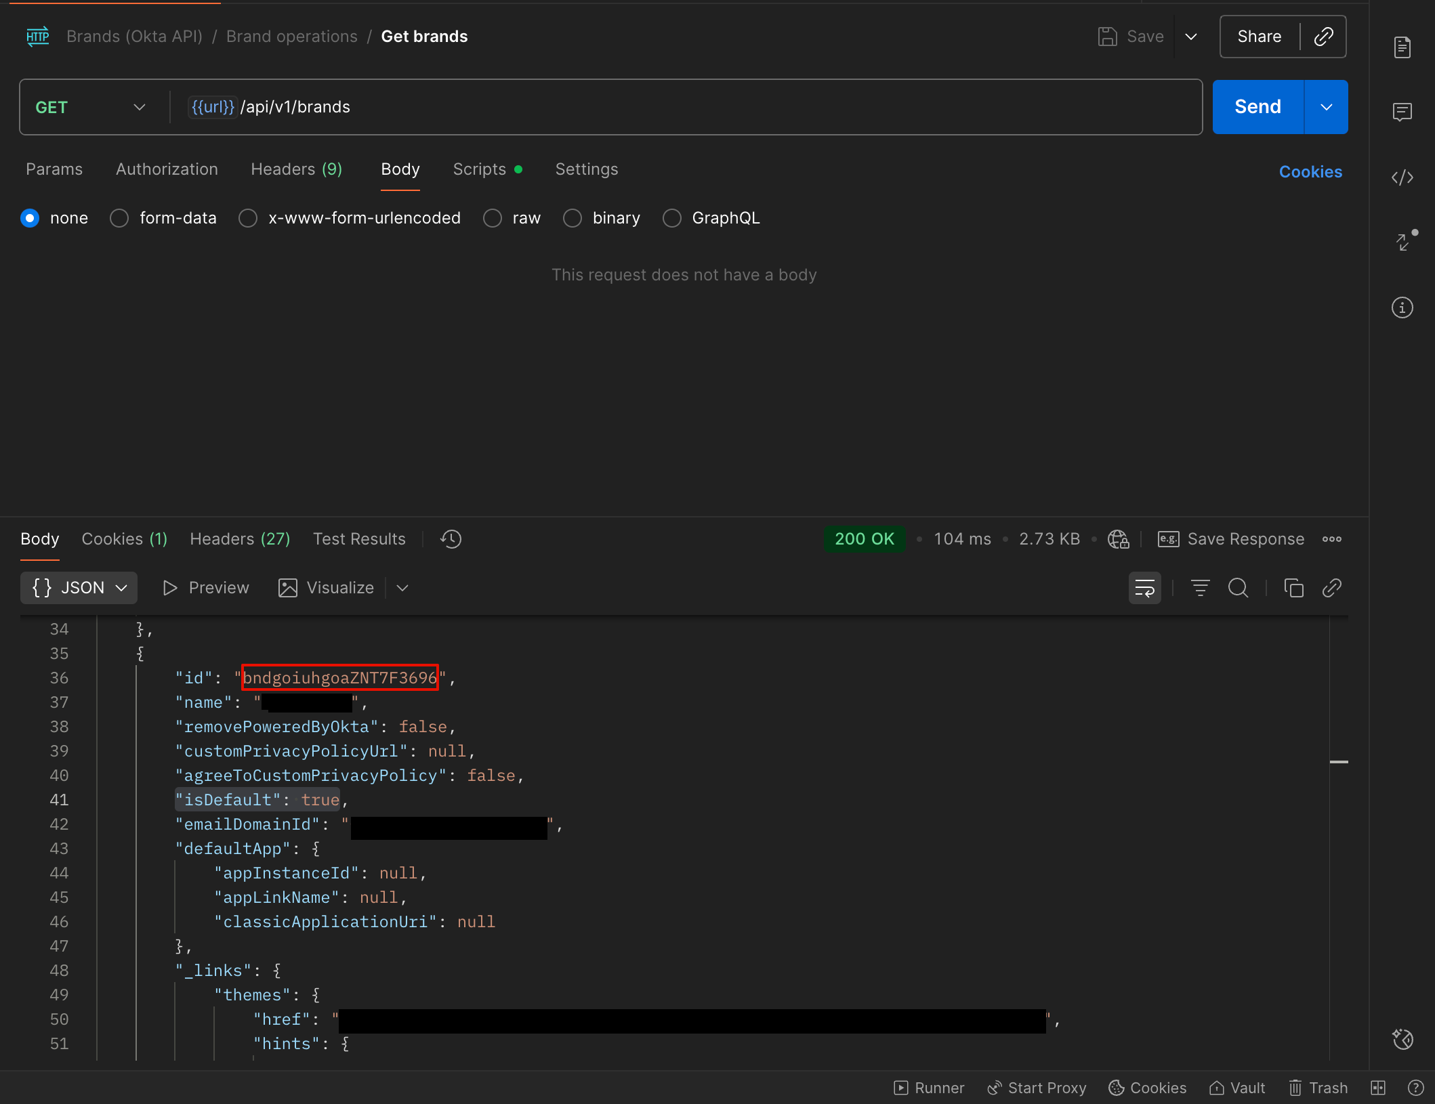Search within the response body

click(x=1239, y=588)
